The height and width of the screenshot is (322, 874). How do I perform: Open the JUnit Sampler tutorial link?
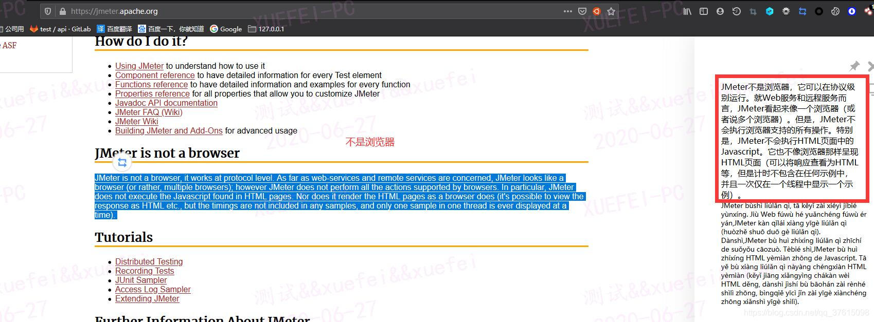pyautogui.click(x=141, y=280)
